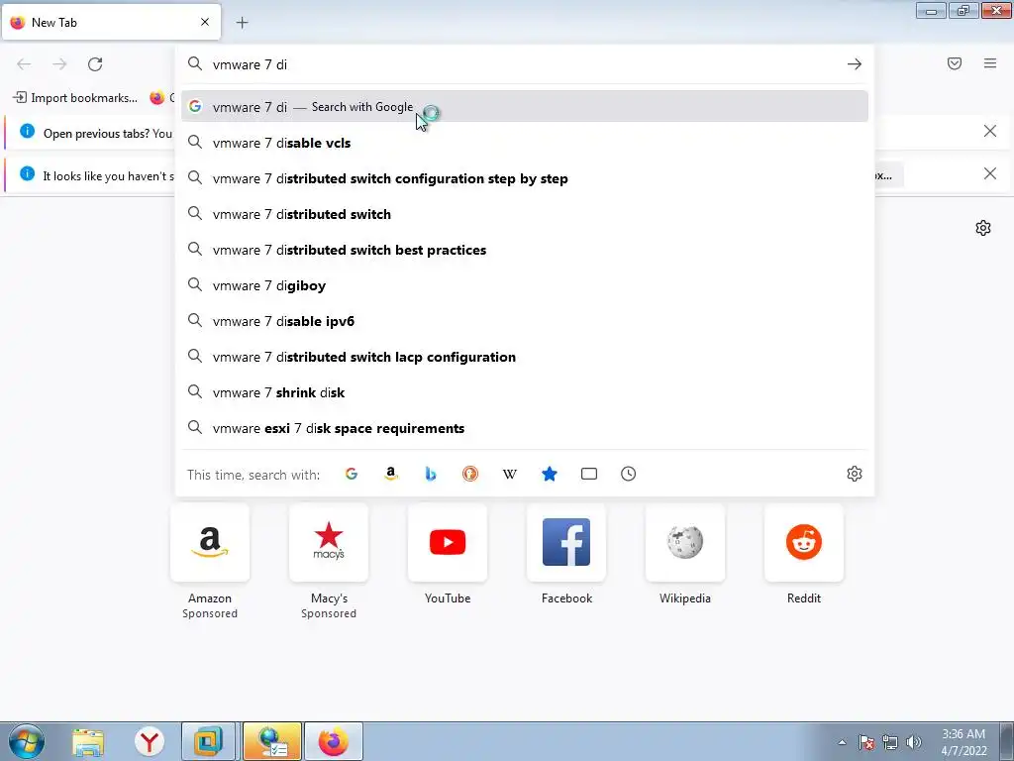Search history with clock icon
Screen dimensions: 1014x761
[x=629, y=474]
